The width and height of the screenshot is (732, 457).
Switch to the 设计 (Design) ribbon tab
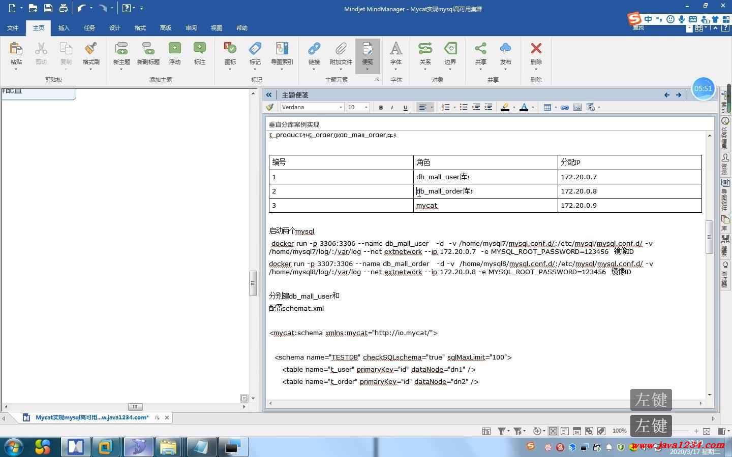(115, 28)
